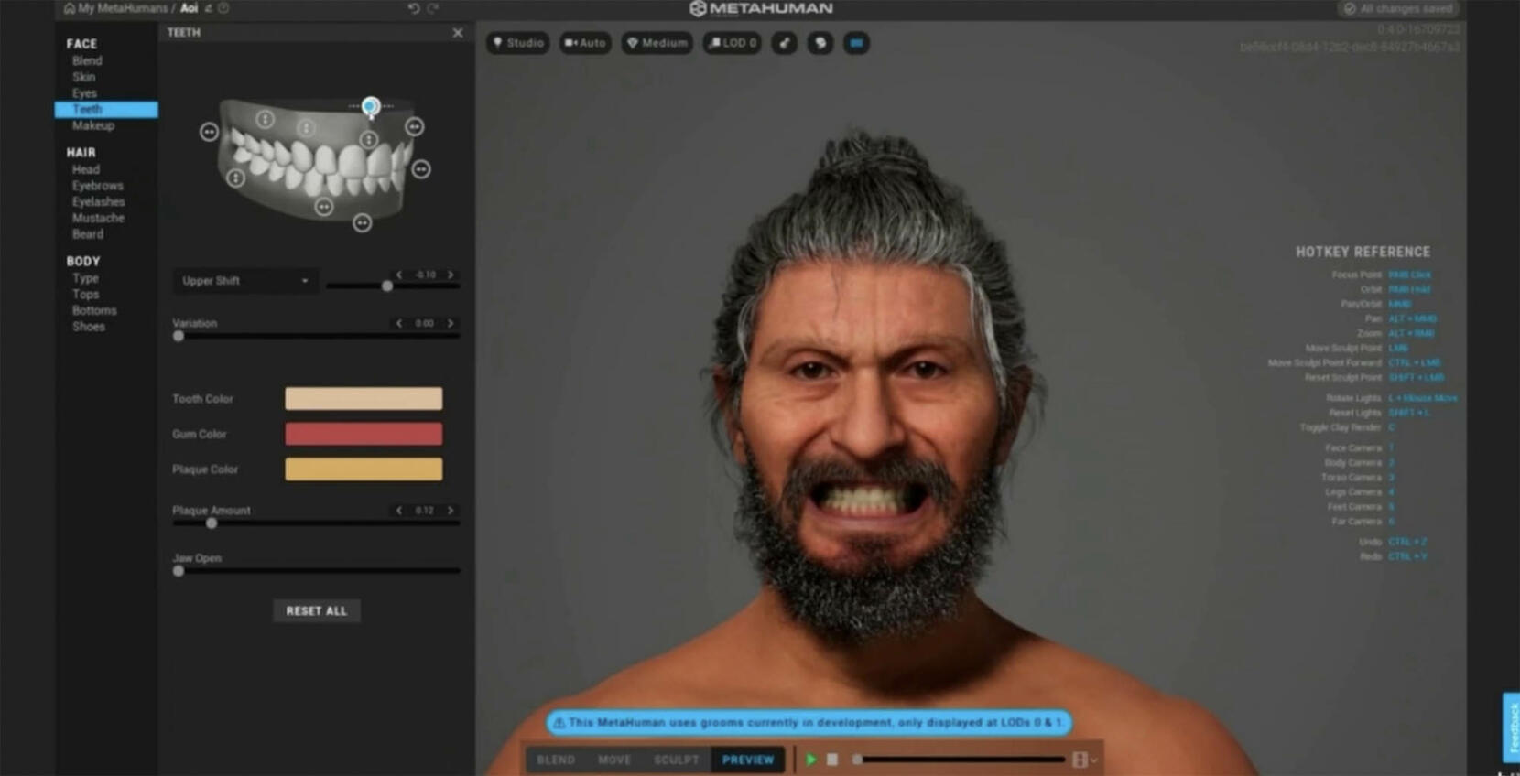Open the Medium quality setting menu
The image size is (1520, 776).
point(657,43)
